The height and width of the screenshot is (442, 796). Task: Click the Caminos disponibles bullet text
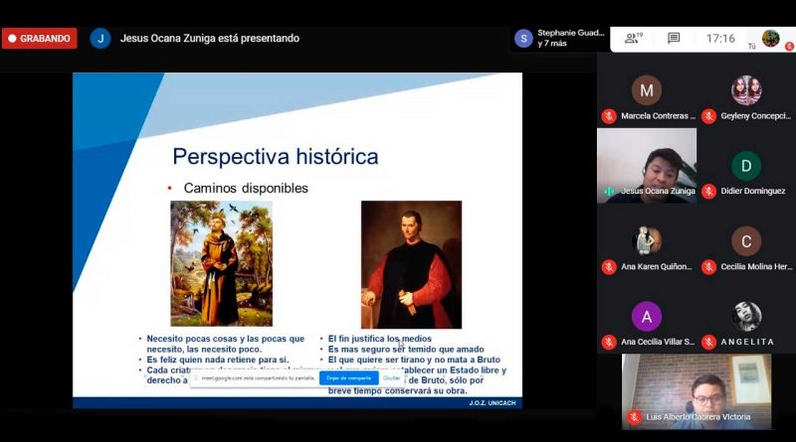point(246,188)
